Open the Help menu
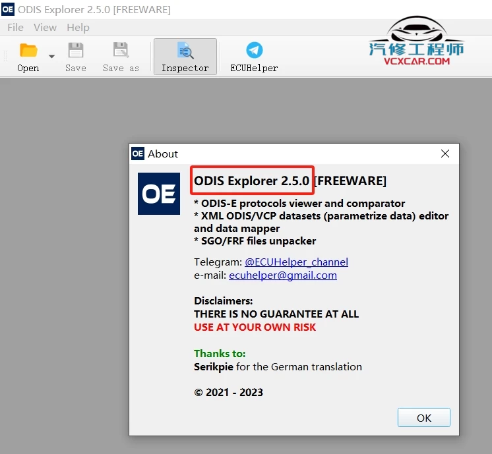Image resolution: width=492 pixels, height=454 pixels. point(78,28)
